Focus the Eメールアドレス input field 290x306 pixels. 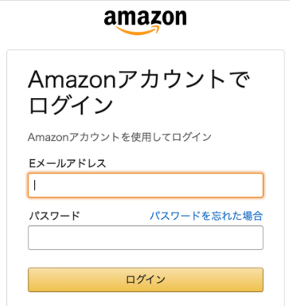pos(145,185)
